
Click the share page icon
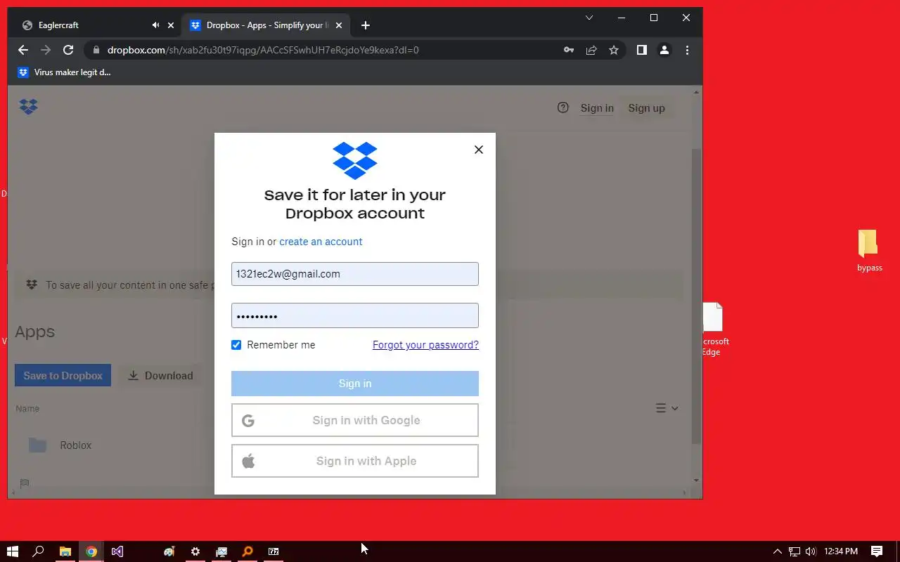[591, 50]
